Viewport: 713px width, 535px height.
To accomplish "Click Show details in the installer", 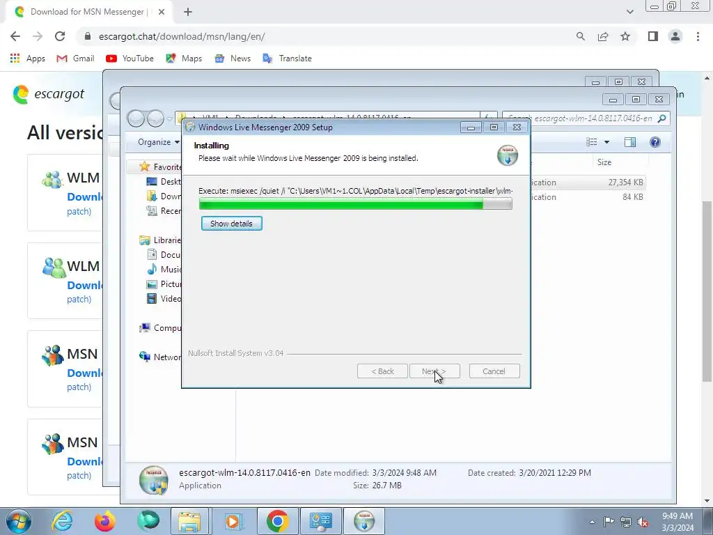I will tap(231, 224).
